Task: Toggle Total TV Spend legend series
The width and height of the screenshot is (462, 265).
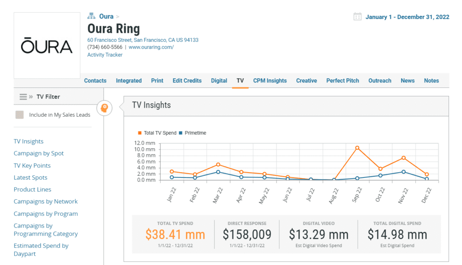Action: tap(157, 133)
